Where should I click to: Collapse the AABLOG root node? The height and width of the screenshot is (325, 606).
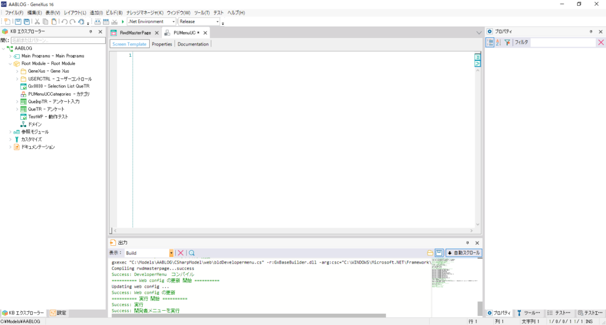point(4,48)
